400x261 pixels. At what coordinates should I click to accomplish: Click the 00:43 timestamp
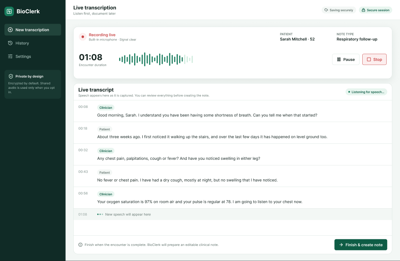point(83,172)
